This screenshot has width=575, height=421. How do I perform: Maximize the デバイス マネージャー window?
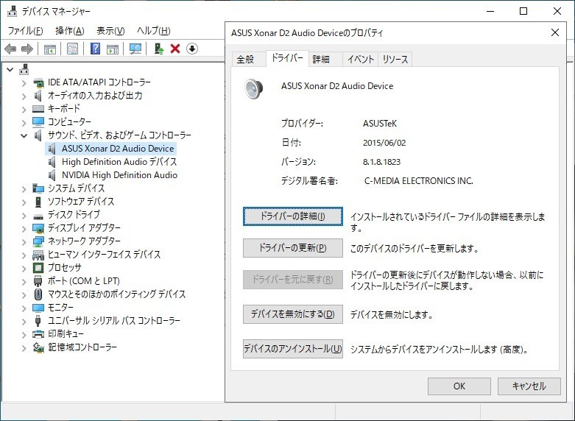(523, 11)
